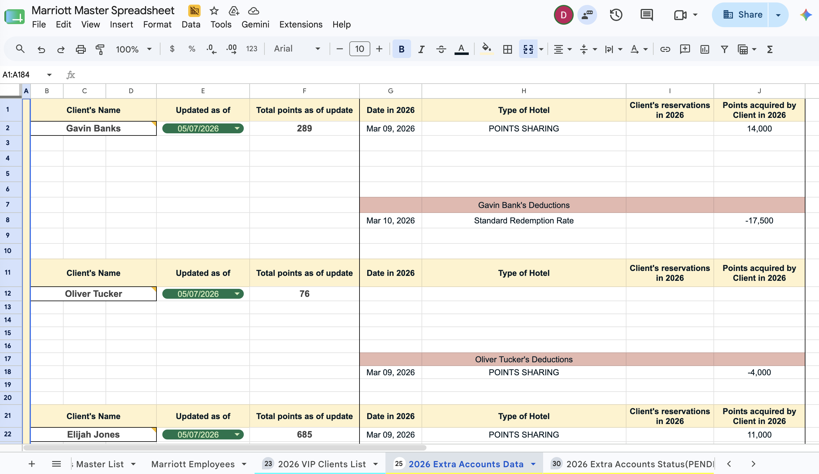This screenshot has height=474, width=819.
Task: Expand Gavin Banks 05/07/2026 date dropdown
Action: click(237, 128)
